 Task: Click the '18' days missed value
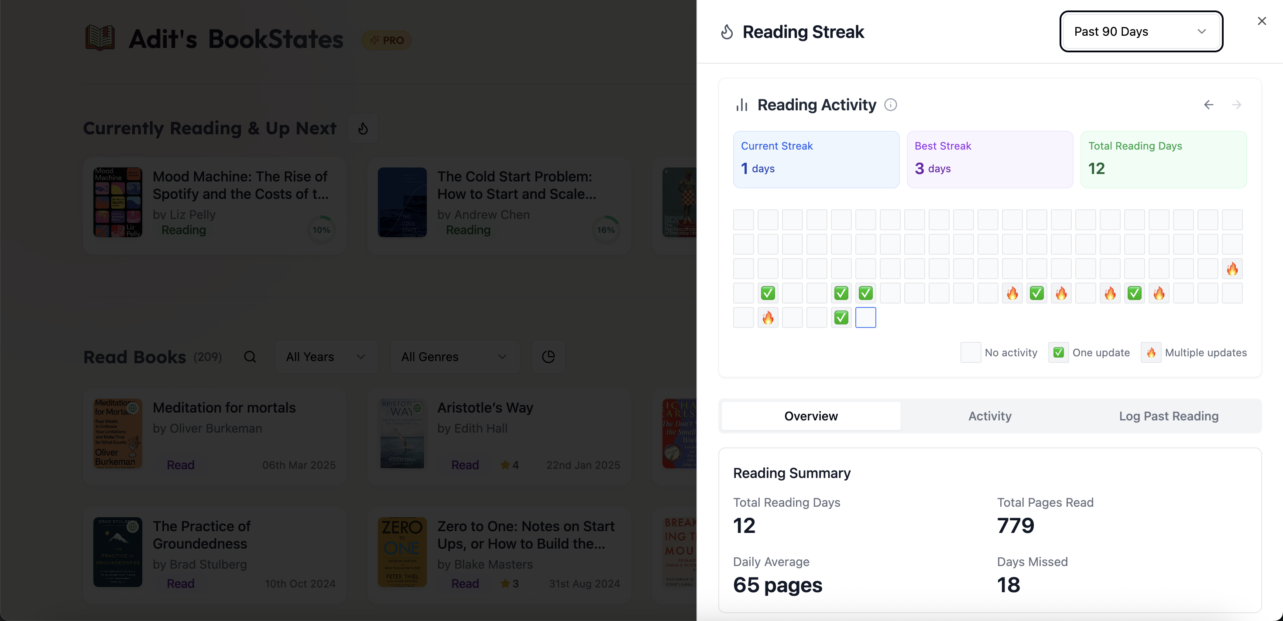click(x=1009, y=585)
